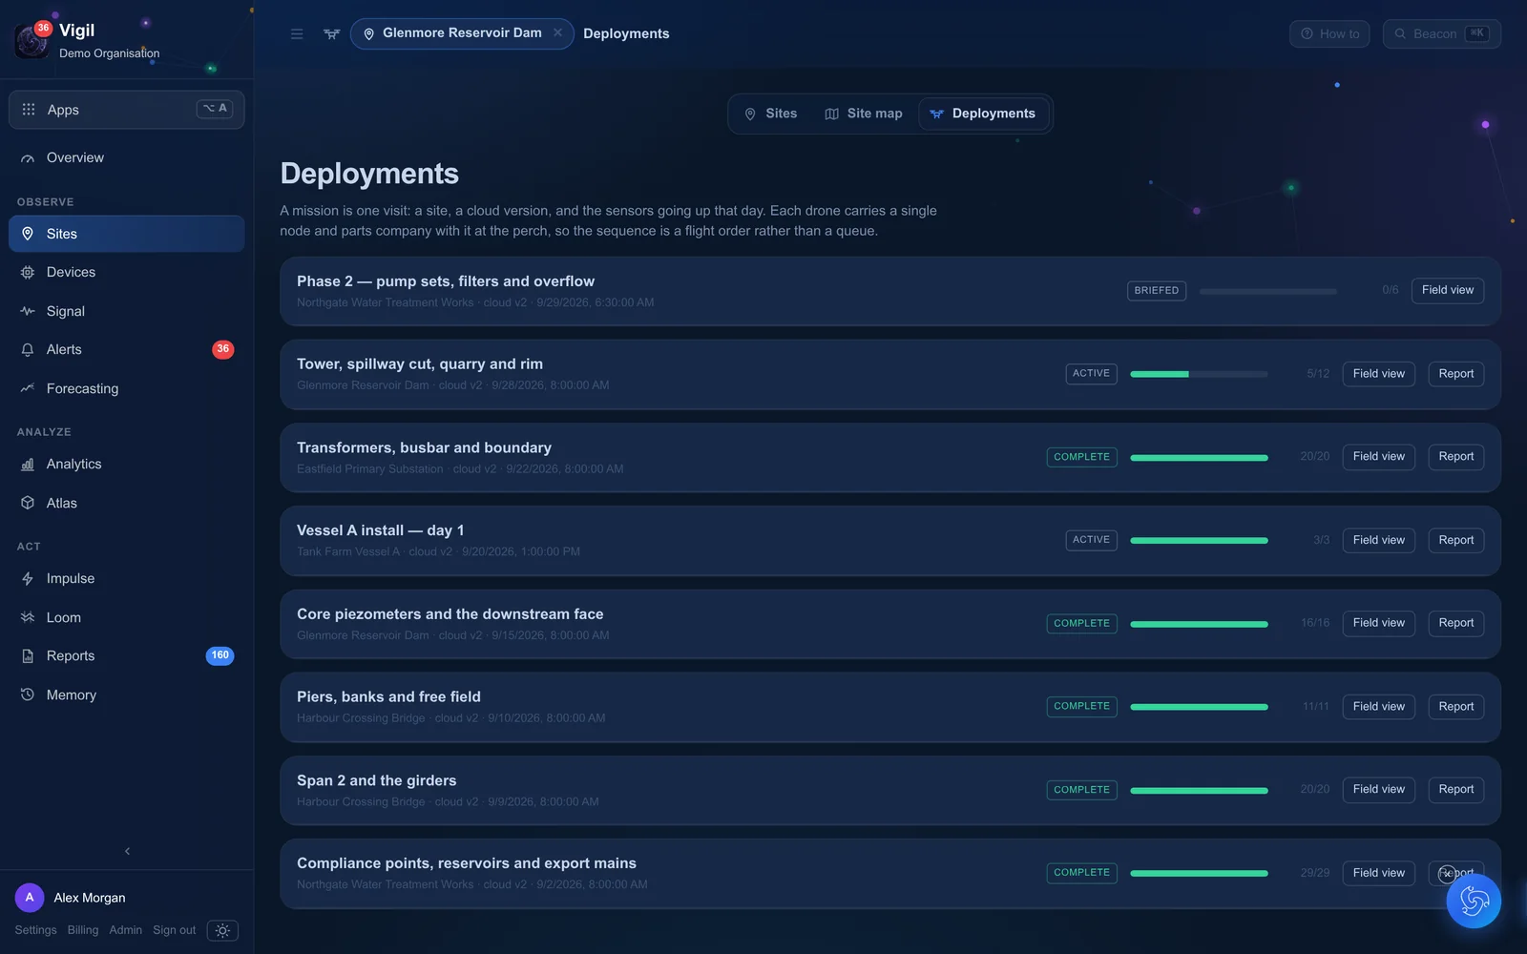Open Alerts with bell icon
The height and width of the screenshot is (954, 1527).
pos(126,350)
